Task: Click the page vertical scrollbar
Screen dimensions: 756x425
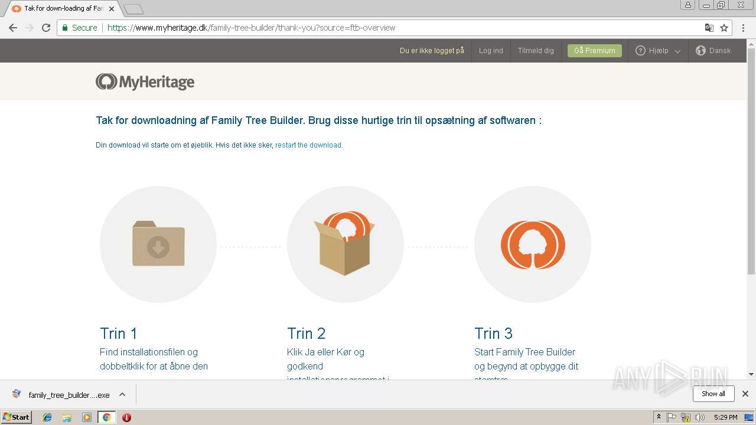Action: (x=751, y=161)
